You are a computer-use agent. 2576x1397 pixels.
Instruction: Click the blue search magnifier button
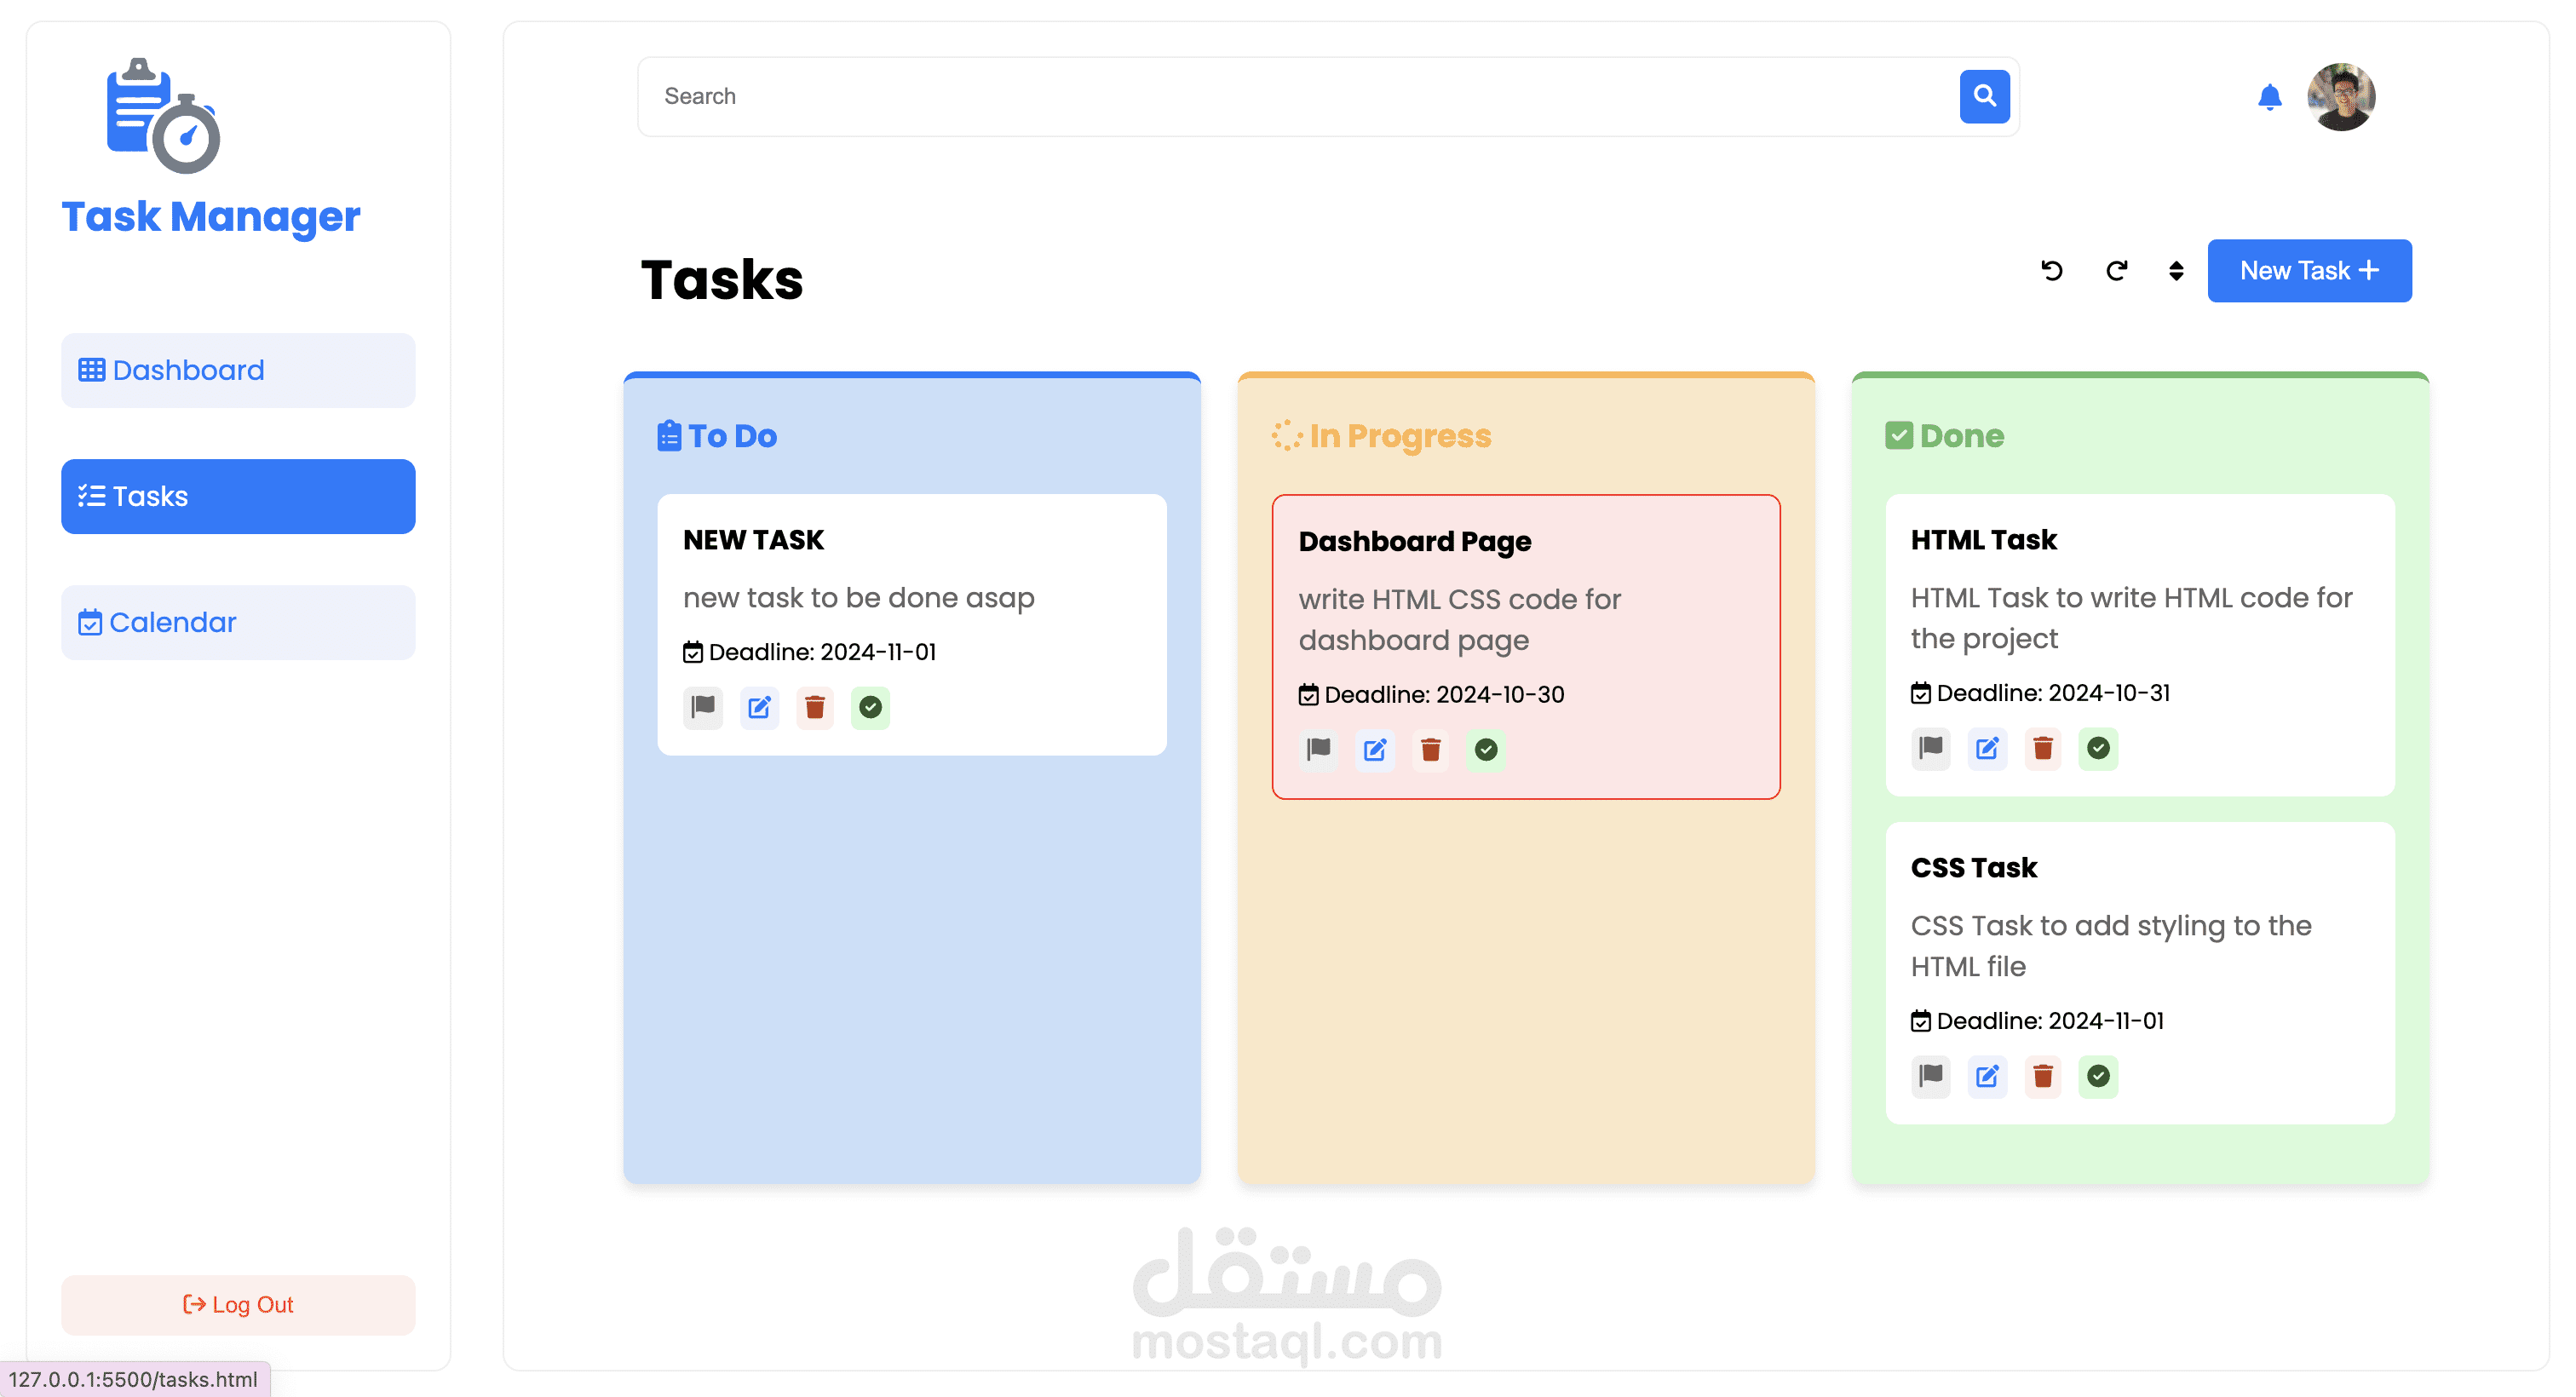point(1984,96)
